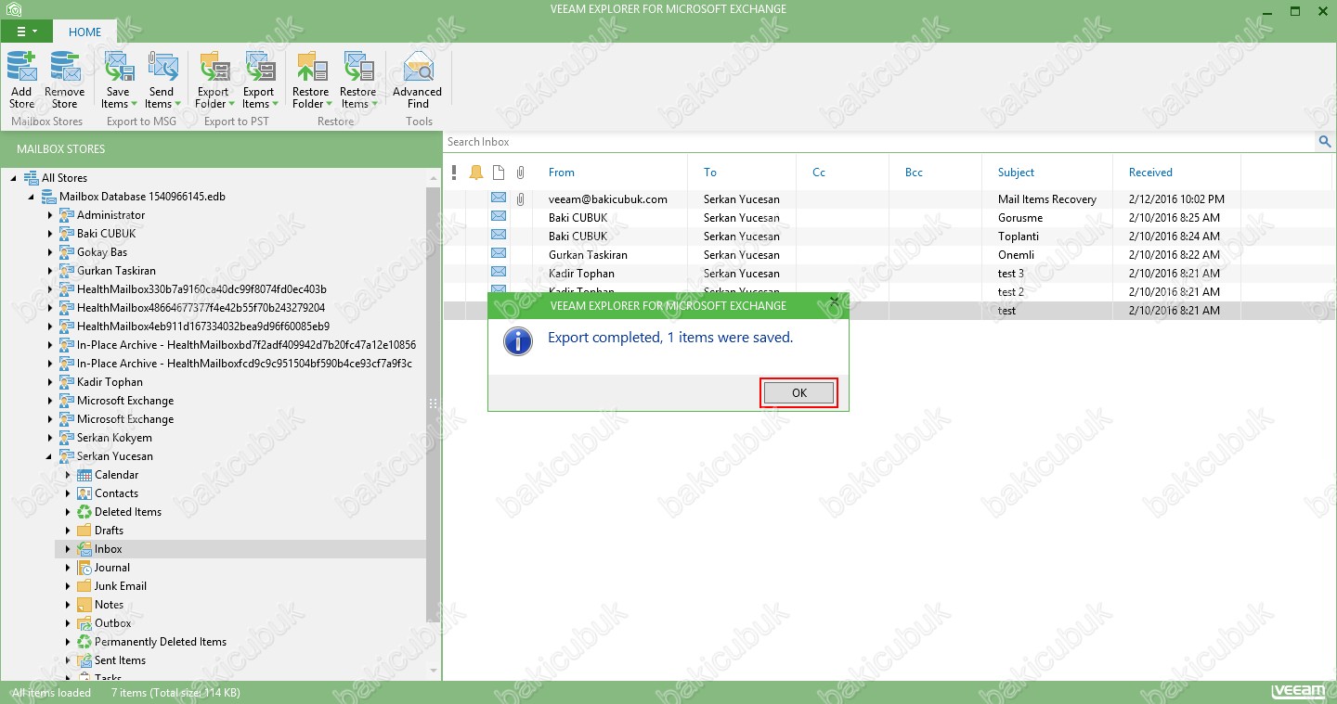Click the Calendar folder icon
Screen dimensions: 1337x704
84,475
